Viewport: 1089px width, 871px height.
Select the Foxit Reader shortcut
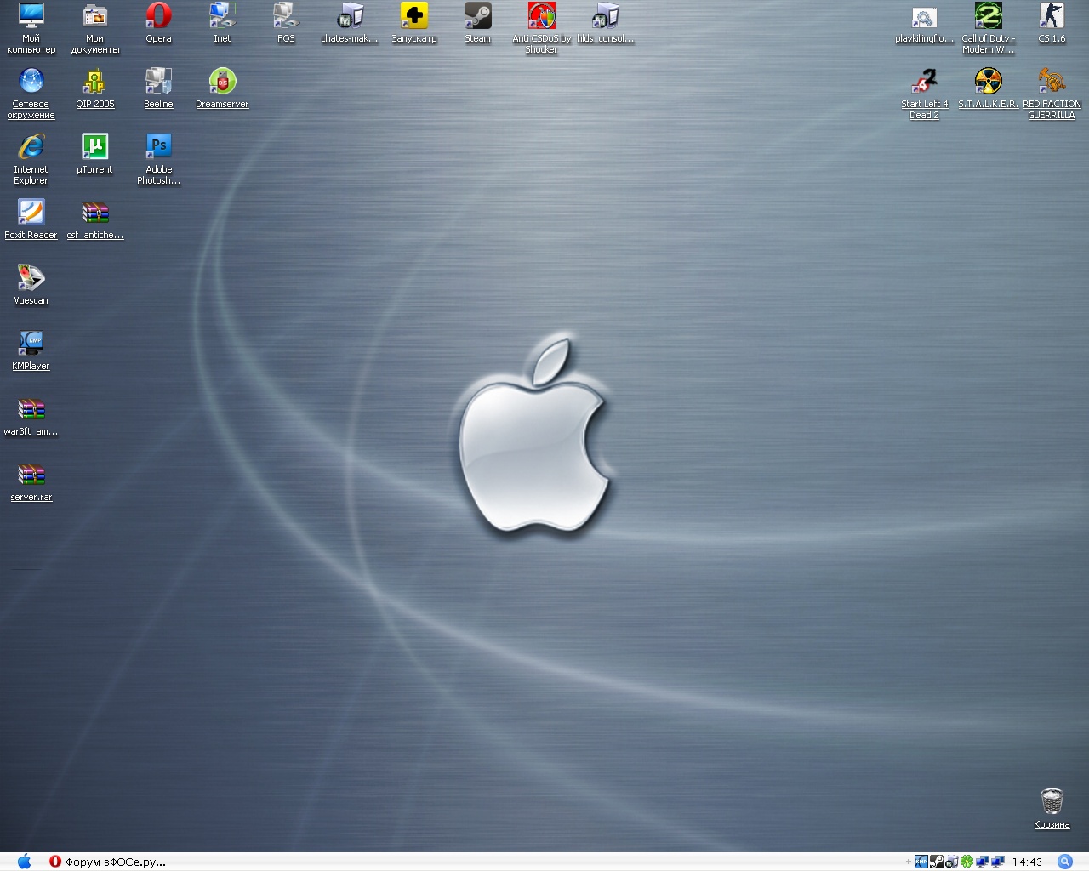[31, 213]
